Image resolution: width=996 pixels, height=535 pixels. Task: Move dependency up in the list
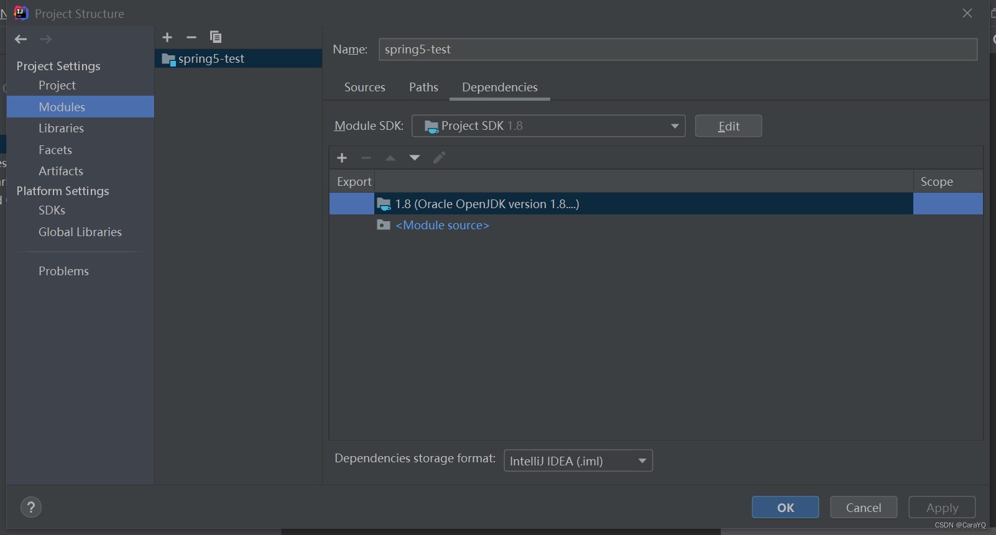[390, 158]
